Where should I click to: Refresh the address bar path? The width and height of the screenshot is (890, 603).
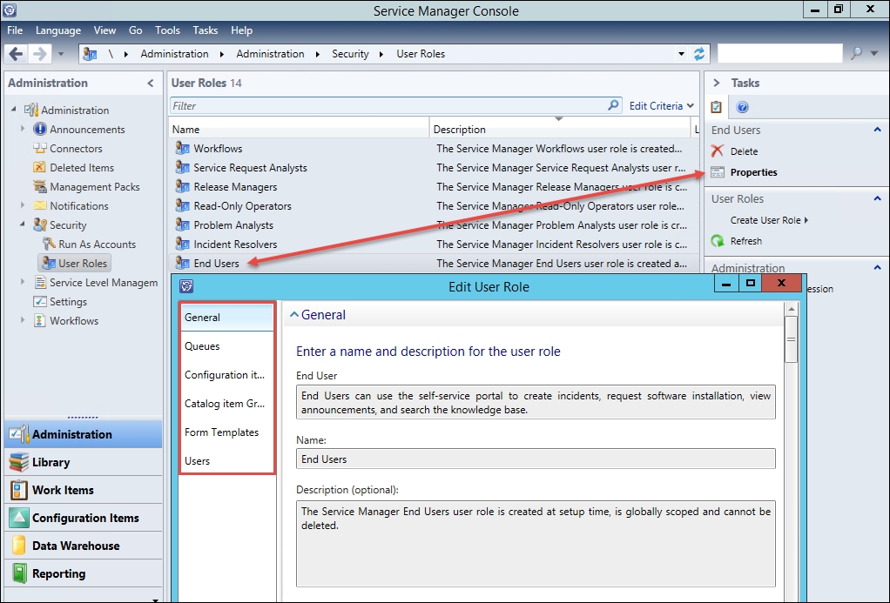tap(699, 54)
